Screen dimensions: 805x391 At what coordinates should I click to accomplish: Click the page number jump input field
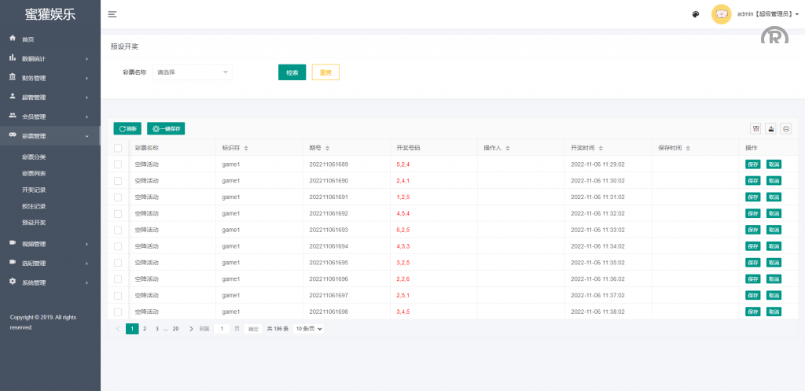tap(222, 329)
